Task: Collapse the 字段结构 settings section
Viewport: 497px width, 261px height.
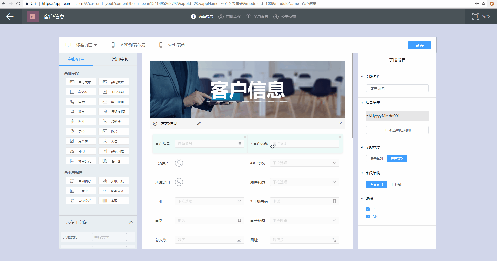Action: [x=362, y=173]
